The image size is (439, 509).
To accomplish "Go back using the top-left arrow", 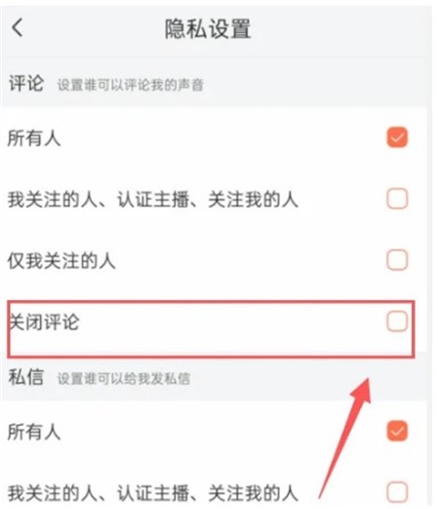I will (x=18, y=27).
